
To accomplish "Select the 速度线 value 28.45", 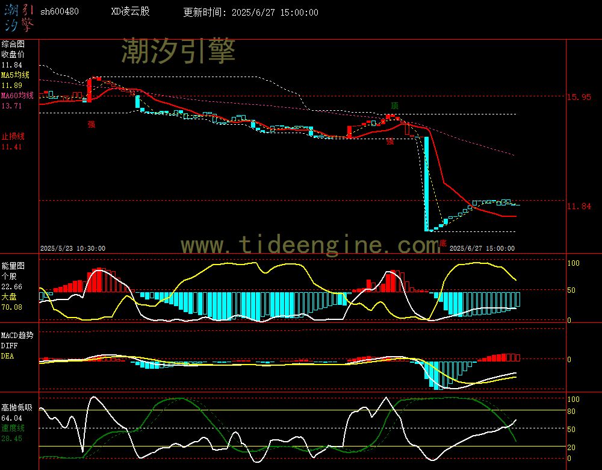I will click(x=12, y=439).
